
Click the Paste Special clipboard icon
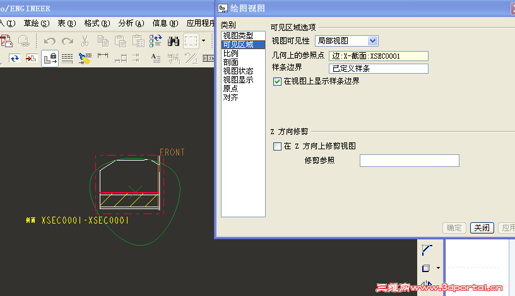[x=138, y=42]
